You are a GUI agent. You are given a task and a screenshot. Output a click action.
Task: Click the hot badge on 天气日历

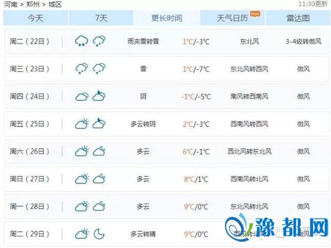click(x=254, y=13)
